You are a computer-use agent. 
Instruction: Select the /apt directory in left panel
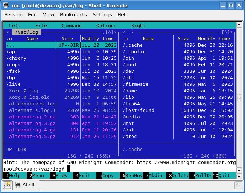(x=61, y=52)
